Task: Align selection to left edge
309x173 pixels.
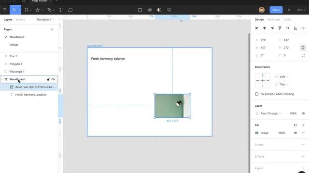Action: [x=256, y=28]
